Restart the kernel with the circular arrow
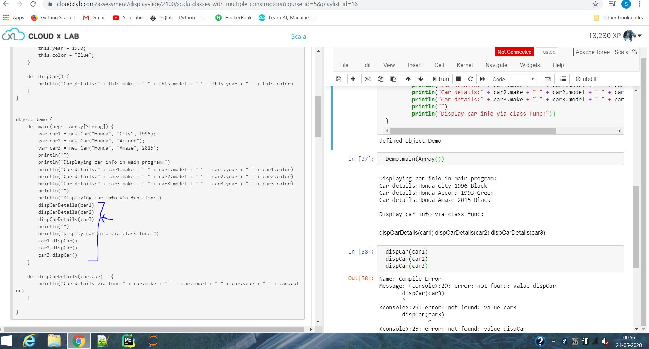 pos(470,79)
